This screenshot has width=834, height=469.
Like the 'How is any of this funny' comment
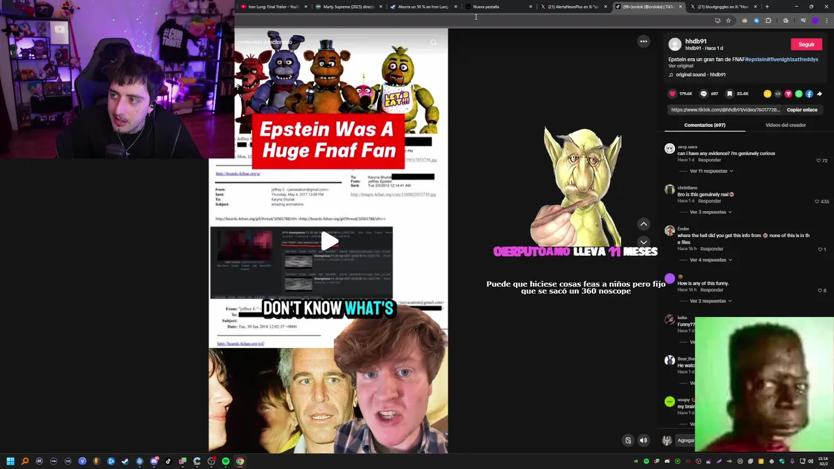tap(820, 291)
